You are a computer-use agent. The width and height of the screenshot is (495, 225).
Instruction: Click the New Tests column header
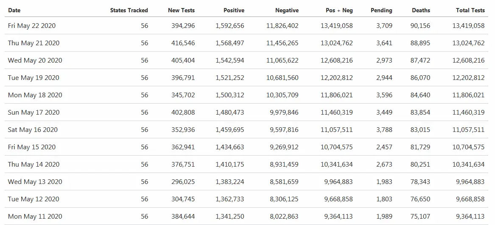click(x=181, y=10)
